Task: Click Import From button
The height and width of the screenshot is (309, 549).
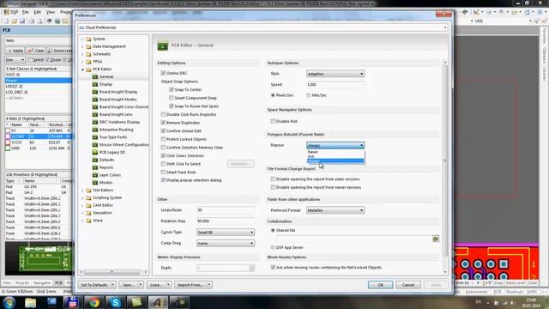Action: coord(190,285)
